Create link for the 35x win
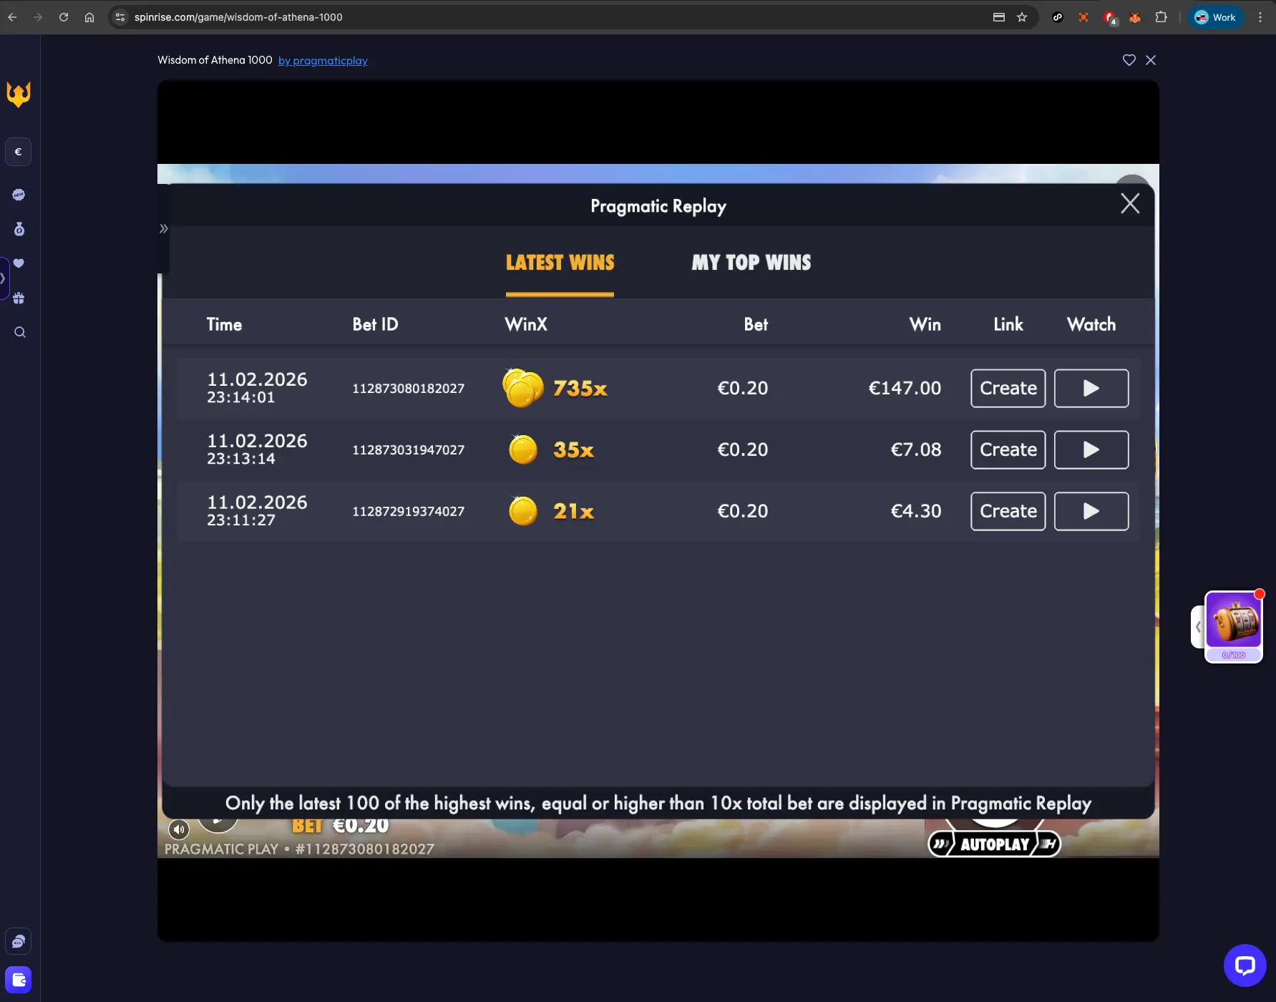This screenshot has width=1276, height=1002. 1008,450
